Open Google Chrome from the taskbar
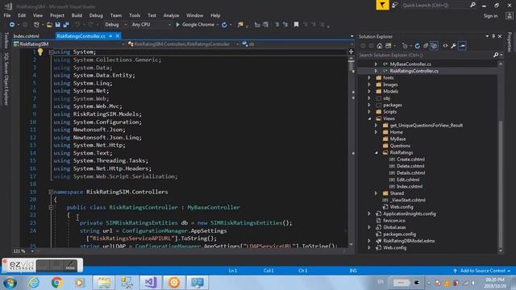This screenshot has width=516, height=290. click(56, 283)
